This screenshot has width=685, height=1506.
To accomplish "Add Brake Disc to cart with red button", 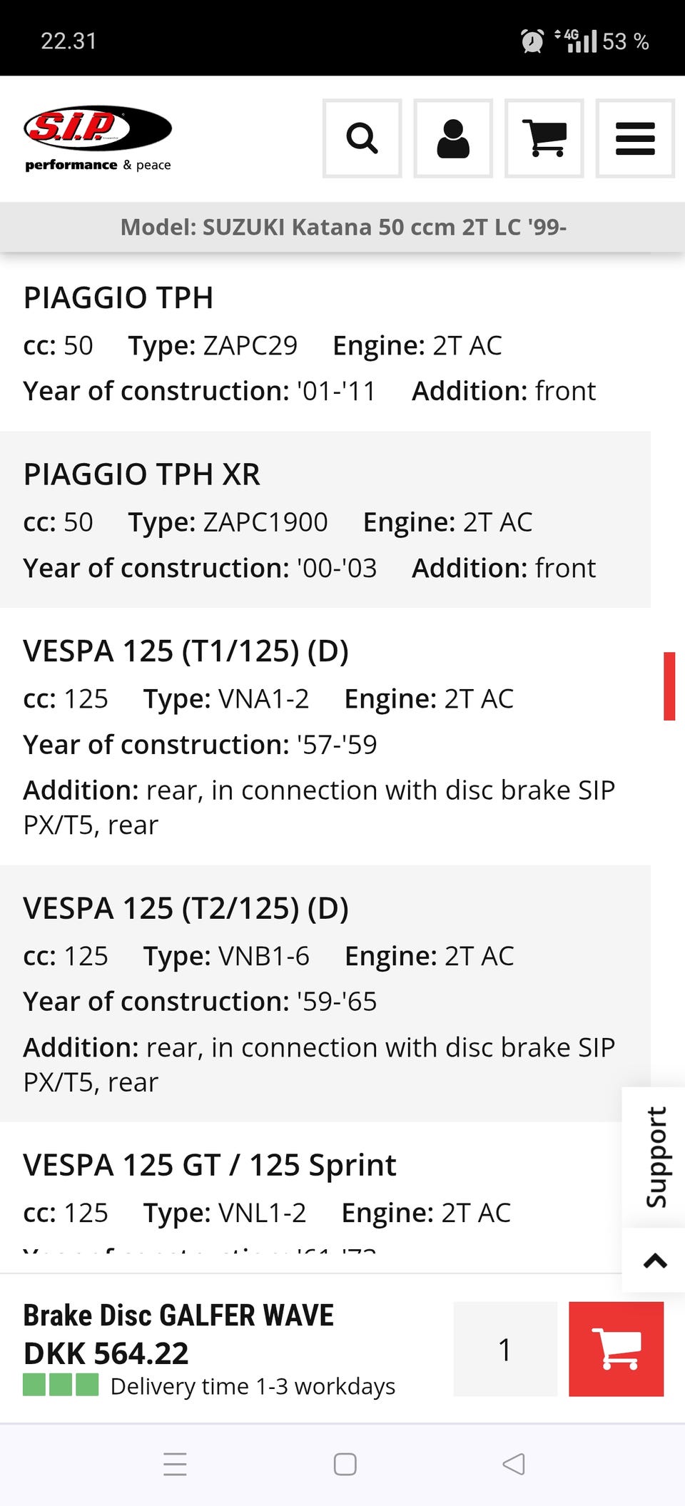I will click(x=616, y=1348).
